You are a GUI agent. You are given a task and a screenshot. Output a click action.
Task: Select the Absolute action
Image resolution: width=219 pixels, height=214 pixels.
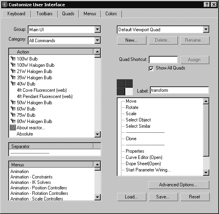click(x=25, y=134)
